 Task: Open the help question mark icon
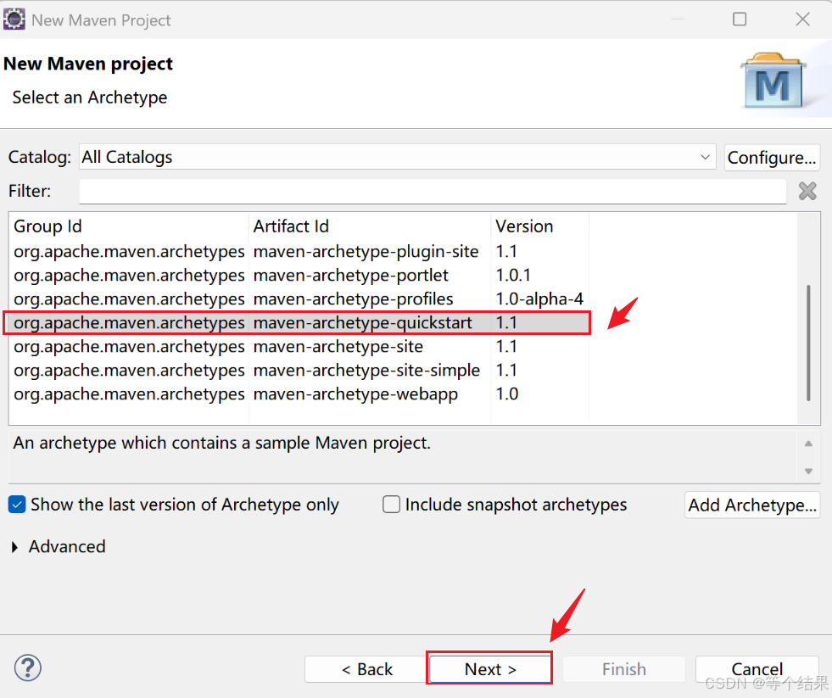pyautogui.click(x=28, y=667)
